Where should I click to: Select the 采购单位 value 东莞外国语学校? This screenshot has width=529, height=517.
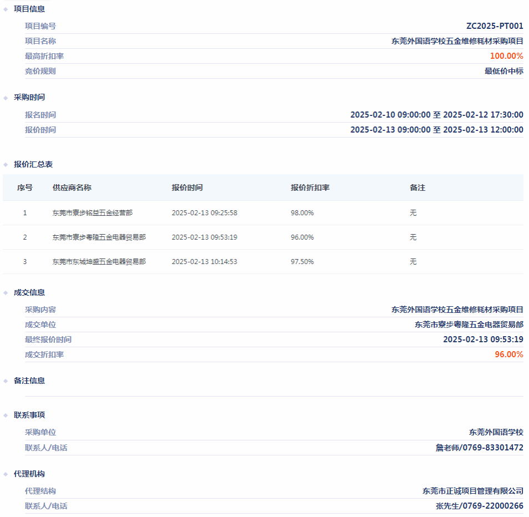(496, 432)
